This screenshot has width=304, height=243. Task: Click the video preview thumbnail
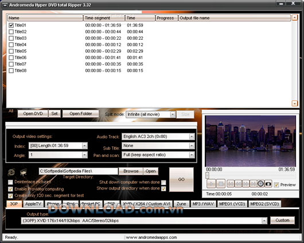click(x=251, y=141)
